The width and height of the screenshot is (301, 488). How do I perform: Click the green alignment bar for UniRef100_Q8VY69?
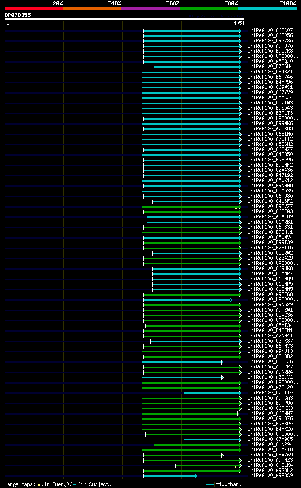[183, 455]
